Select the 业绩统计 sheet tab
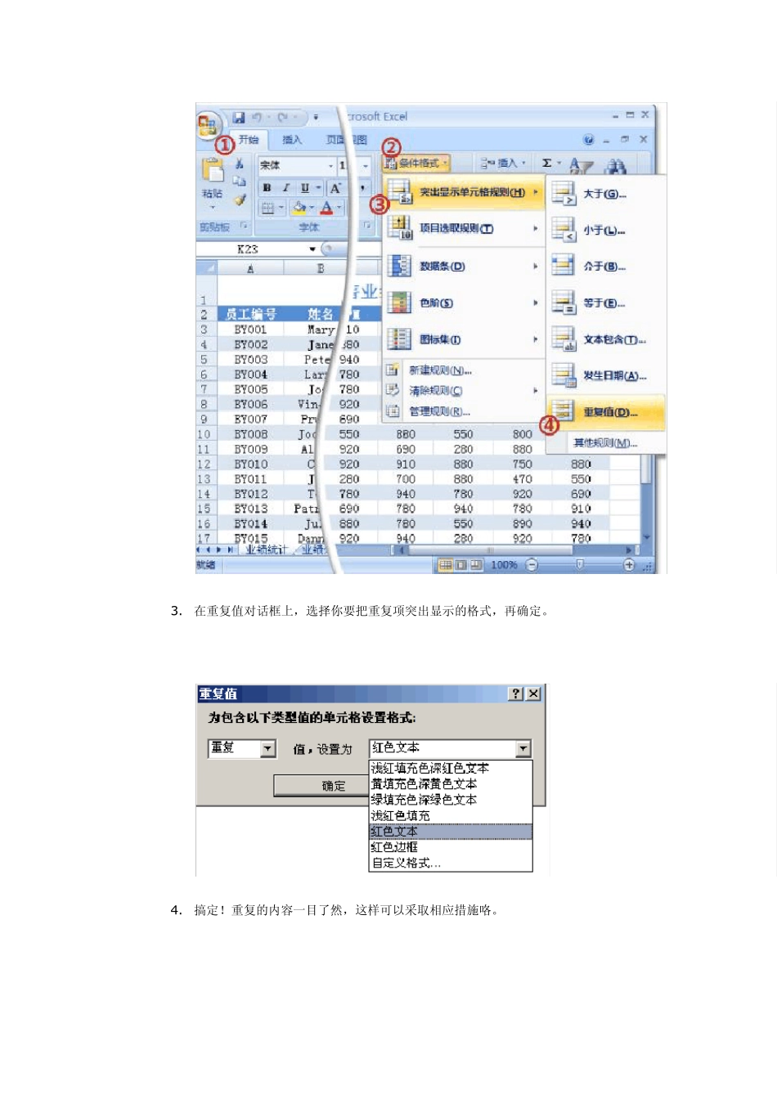777x1099 pixels. pyautogui.click(x=266, y=549)
